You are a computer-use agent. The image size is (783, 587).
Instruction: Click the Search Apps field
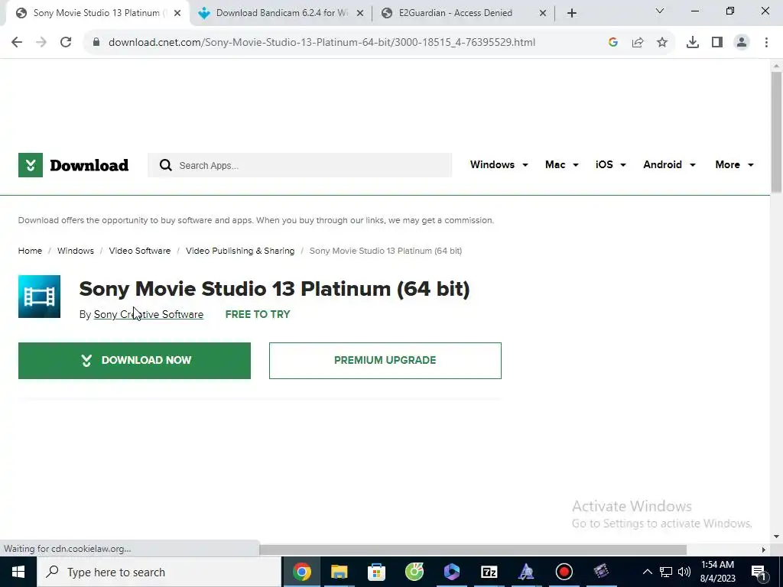[300, 165]
